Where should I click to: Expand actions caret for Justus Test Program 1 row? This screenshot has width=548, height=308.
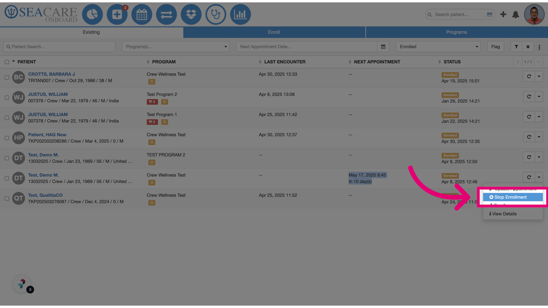(539, 117)
